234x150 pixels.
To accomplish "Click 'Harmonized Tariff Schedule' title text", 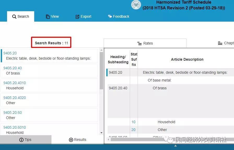I will [x=184, y=2].
